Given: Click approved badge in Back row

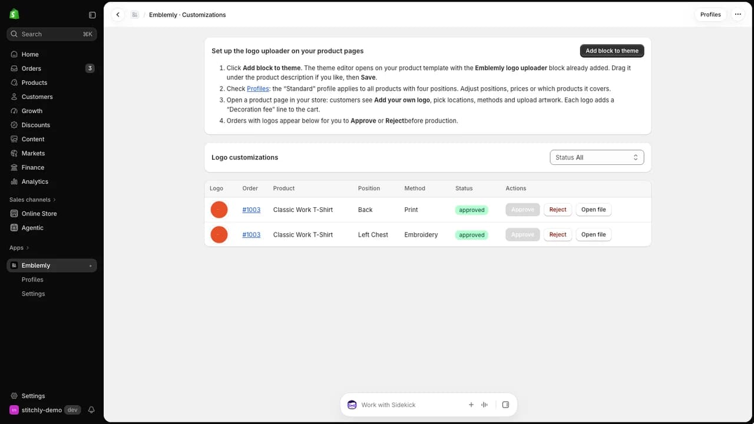Looking at the screenshot, I should coord(472,210).
